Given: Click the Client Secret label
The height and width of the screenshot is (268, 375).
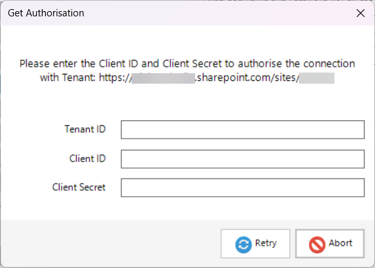Looking at the screenshot, I should 79,187.
